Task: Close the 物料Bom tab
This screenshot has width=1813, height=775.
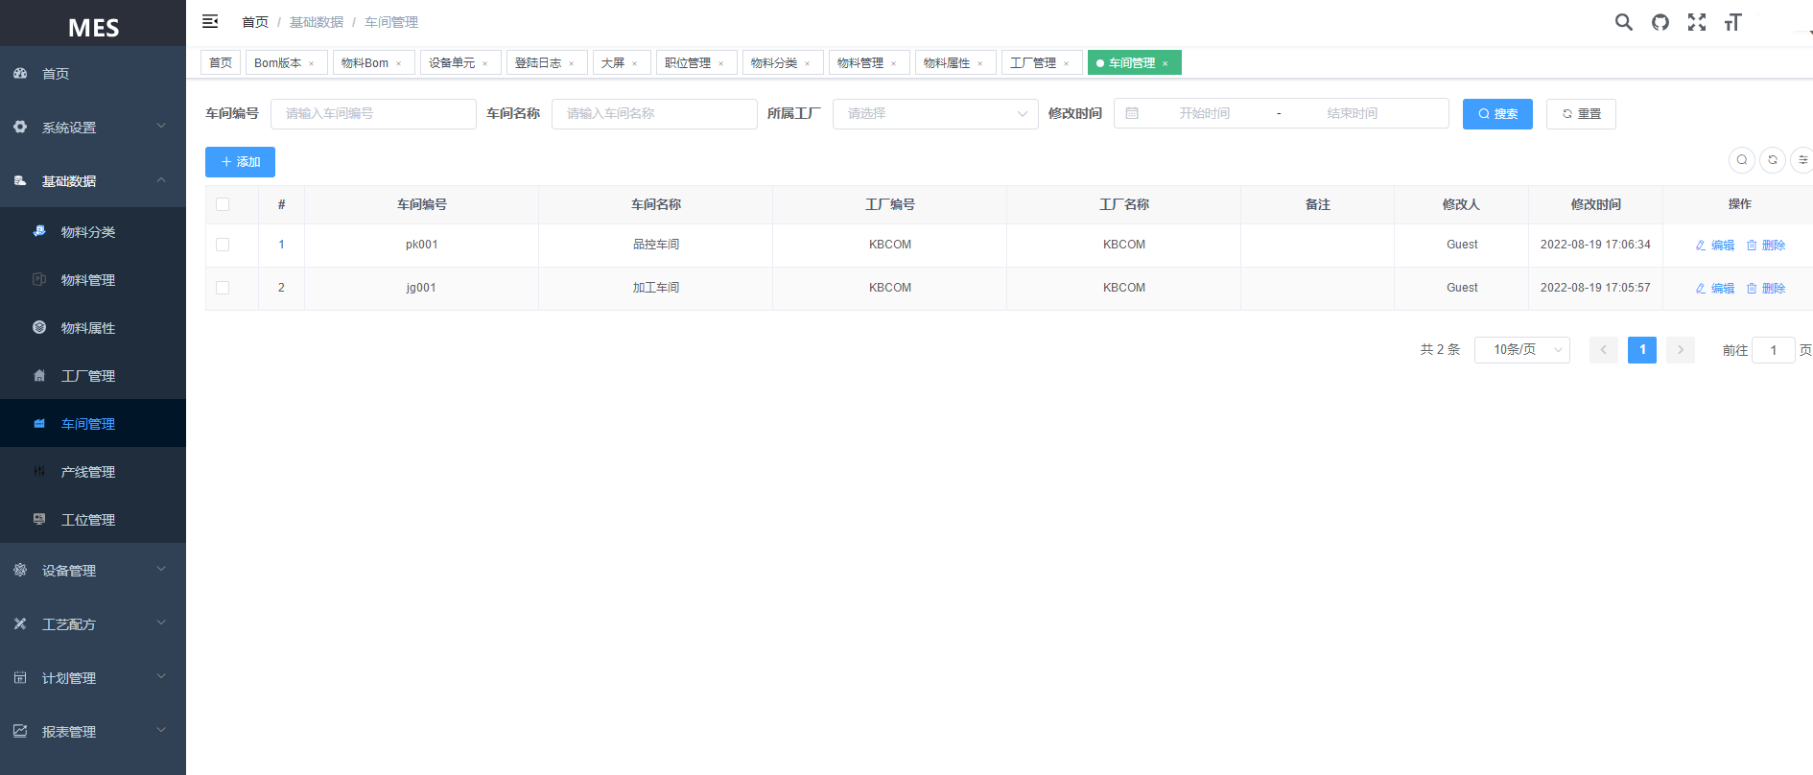Action: [399, 64]
